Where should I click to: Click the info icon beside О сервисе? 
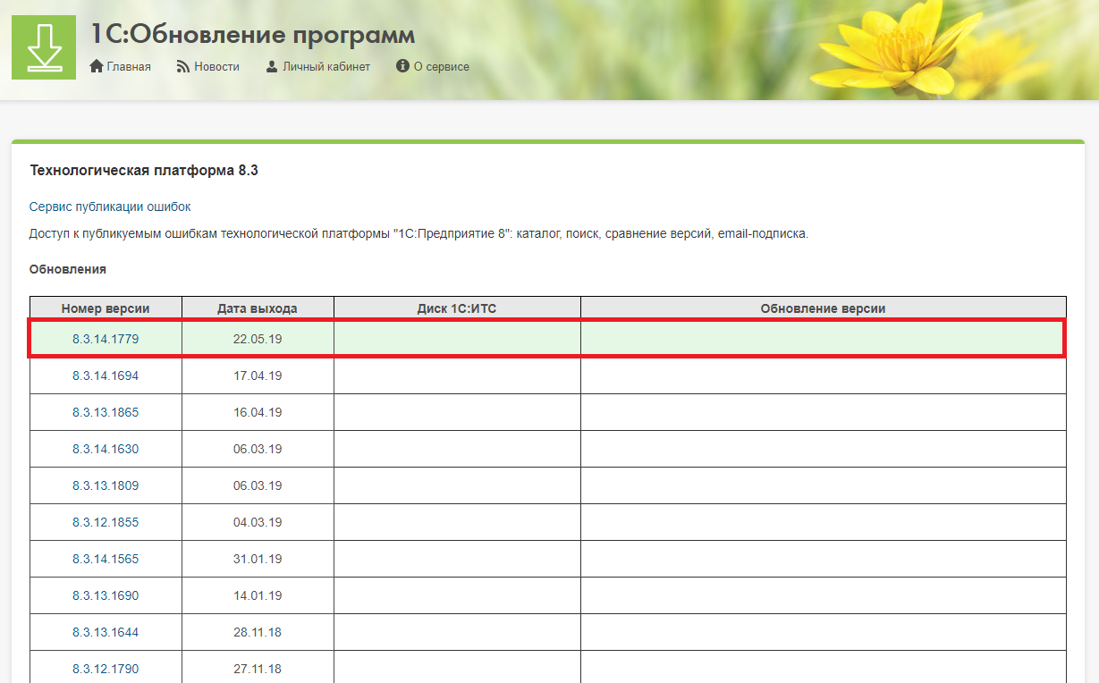click(402, 66)
